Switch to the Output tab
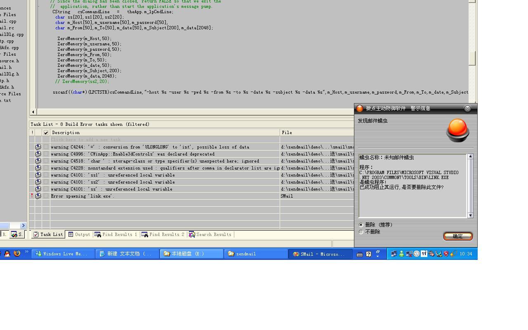 pos(79,234)
